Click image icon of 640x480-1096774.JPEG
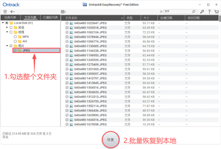 [71, 41]
